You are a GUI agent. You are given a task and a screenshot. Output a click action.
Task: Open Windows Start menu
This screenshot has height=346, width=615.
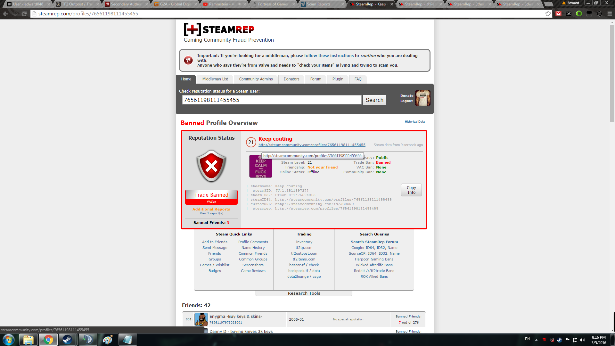pyautogui.click(x=9, y=340)
